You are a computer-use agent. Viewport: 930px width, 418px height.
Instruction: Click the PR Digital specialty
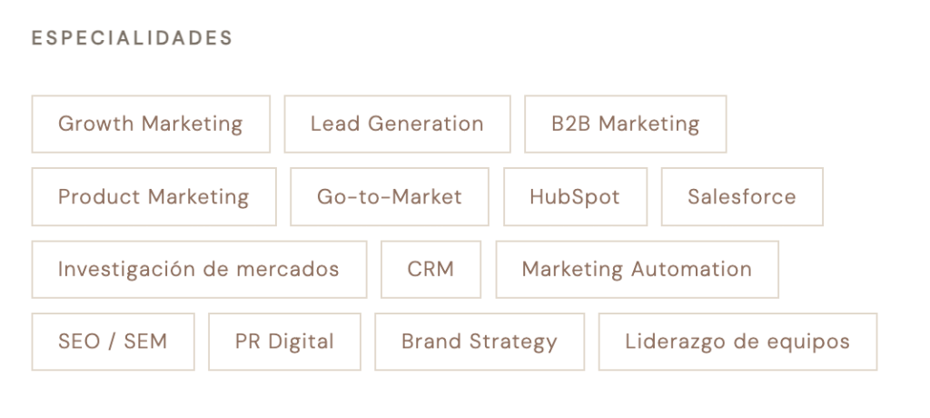284,342
